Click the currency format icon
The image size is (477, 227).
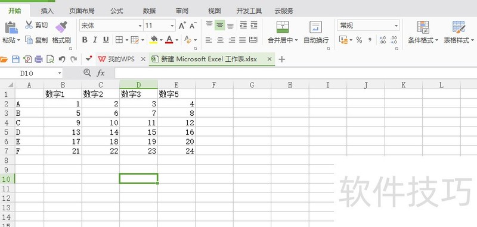click(343, 40)
